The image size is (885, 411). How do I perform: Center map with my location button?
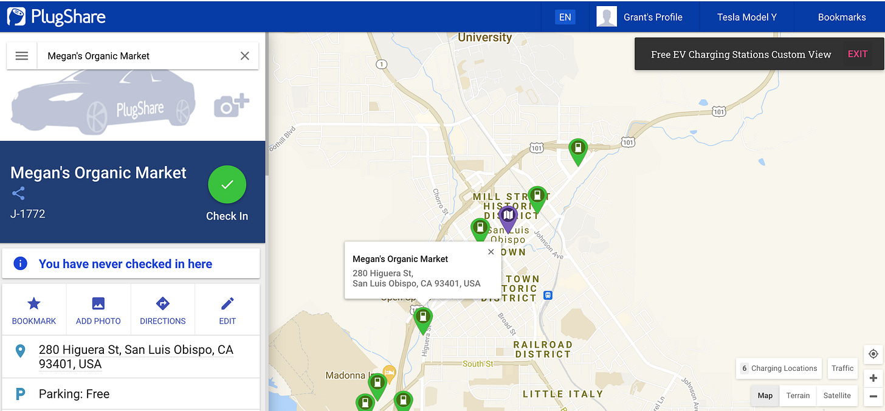873,354
